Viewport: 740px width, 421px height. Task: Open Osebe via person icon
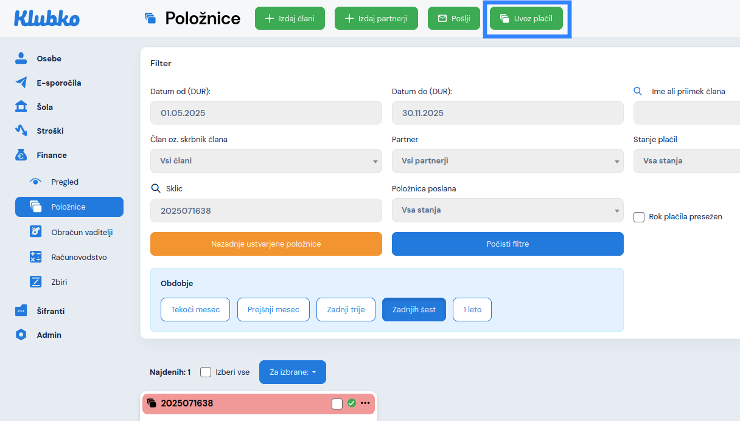coord(21,58)
